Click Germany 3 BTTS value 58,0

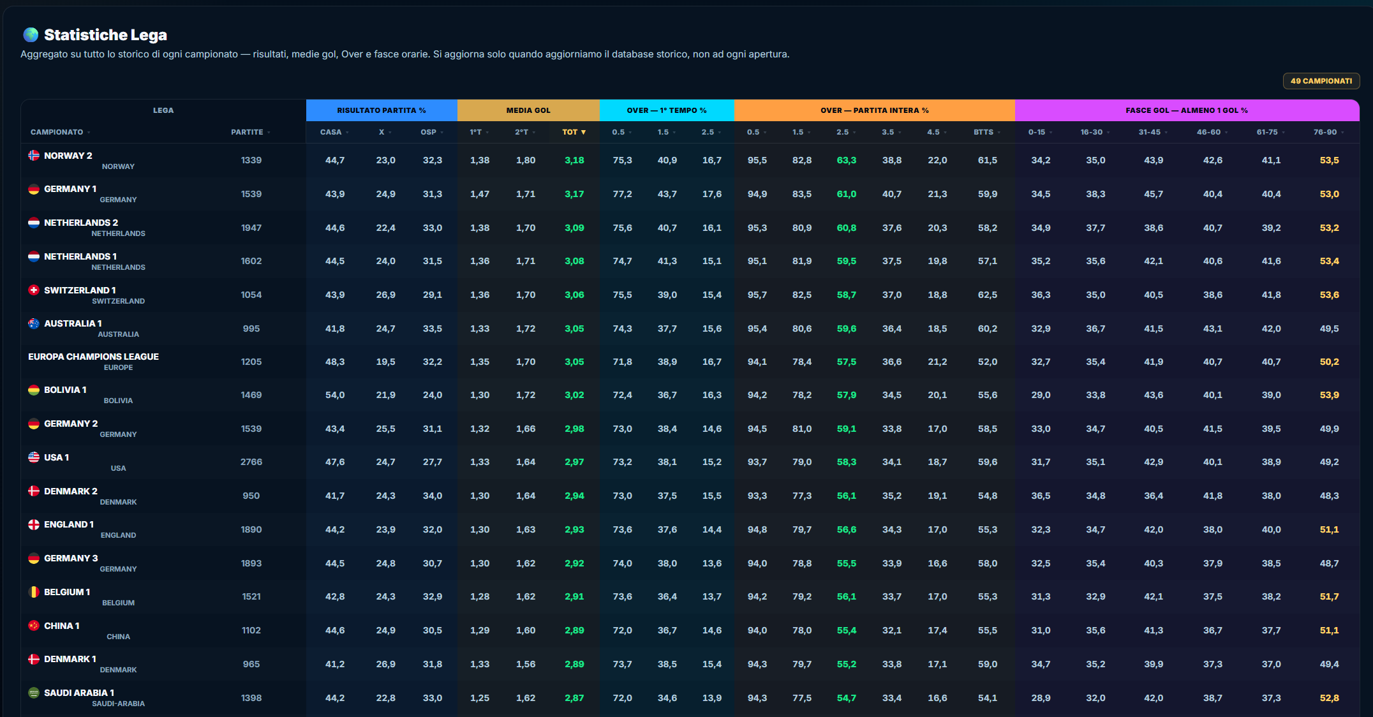pyautogui.click(x=988, y=563)
